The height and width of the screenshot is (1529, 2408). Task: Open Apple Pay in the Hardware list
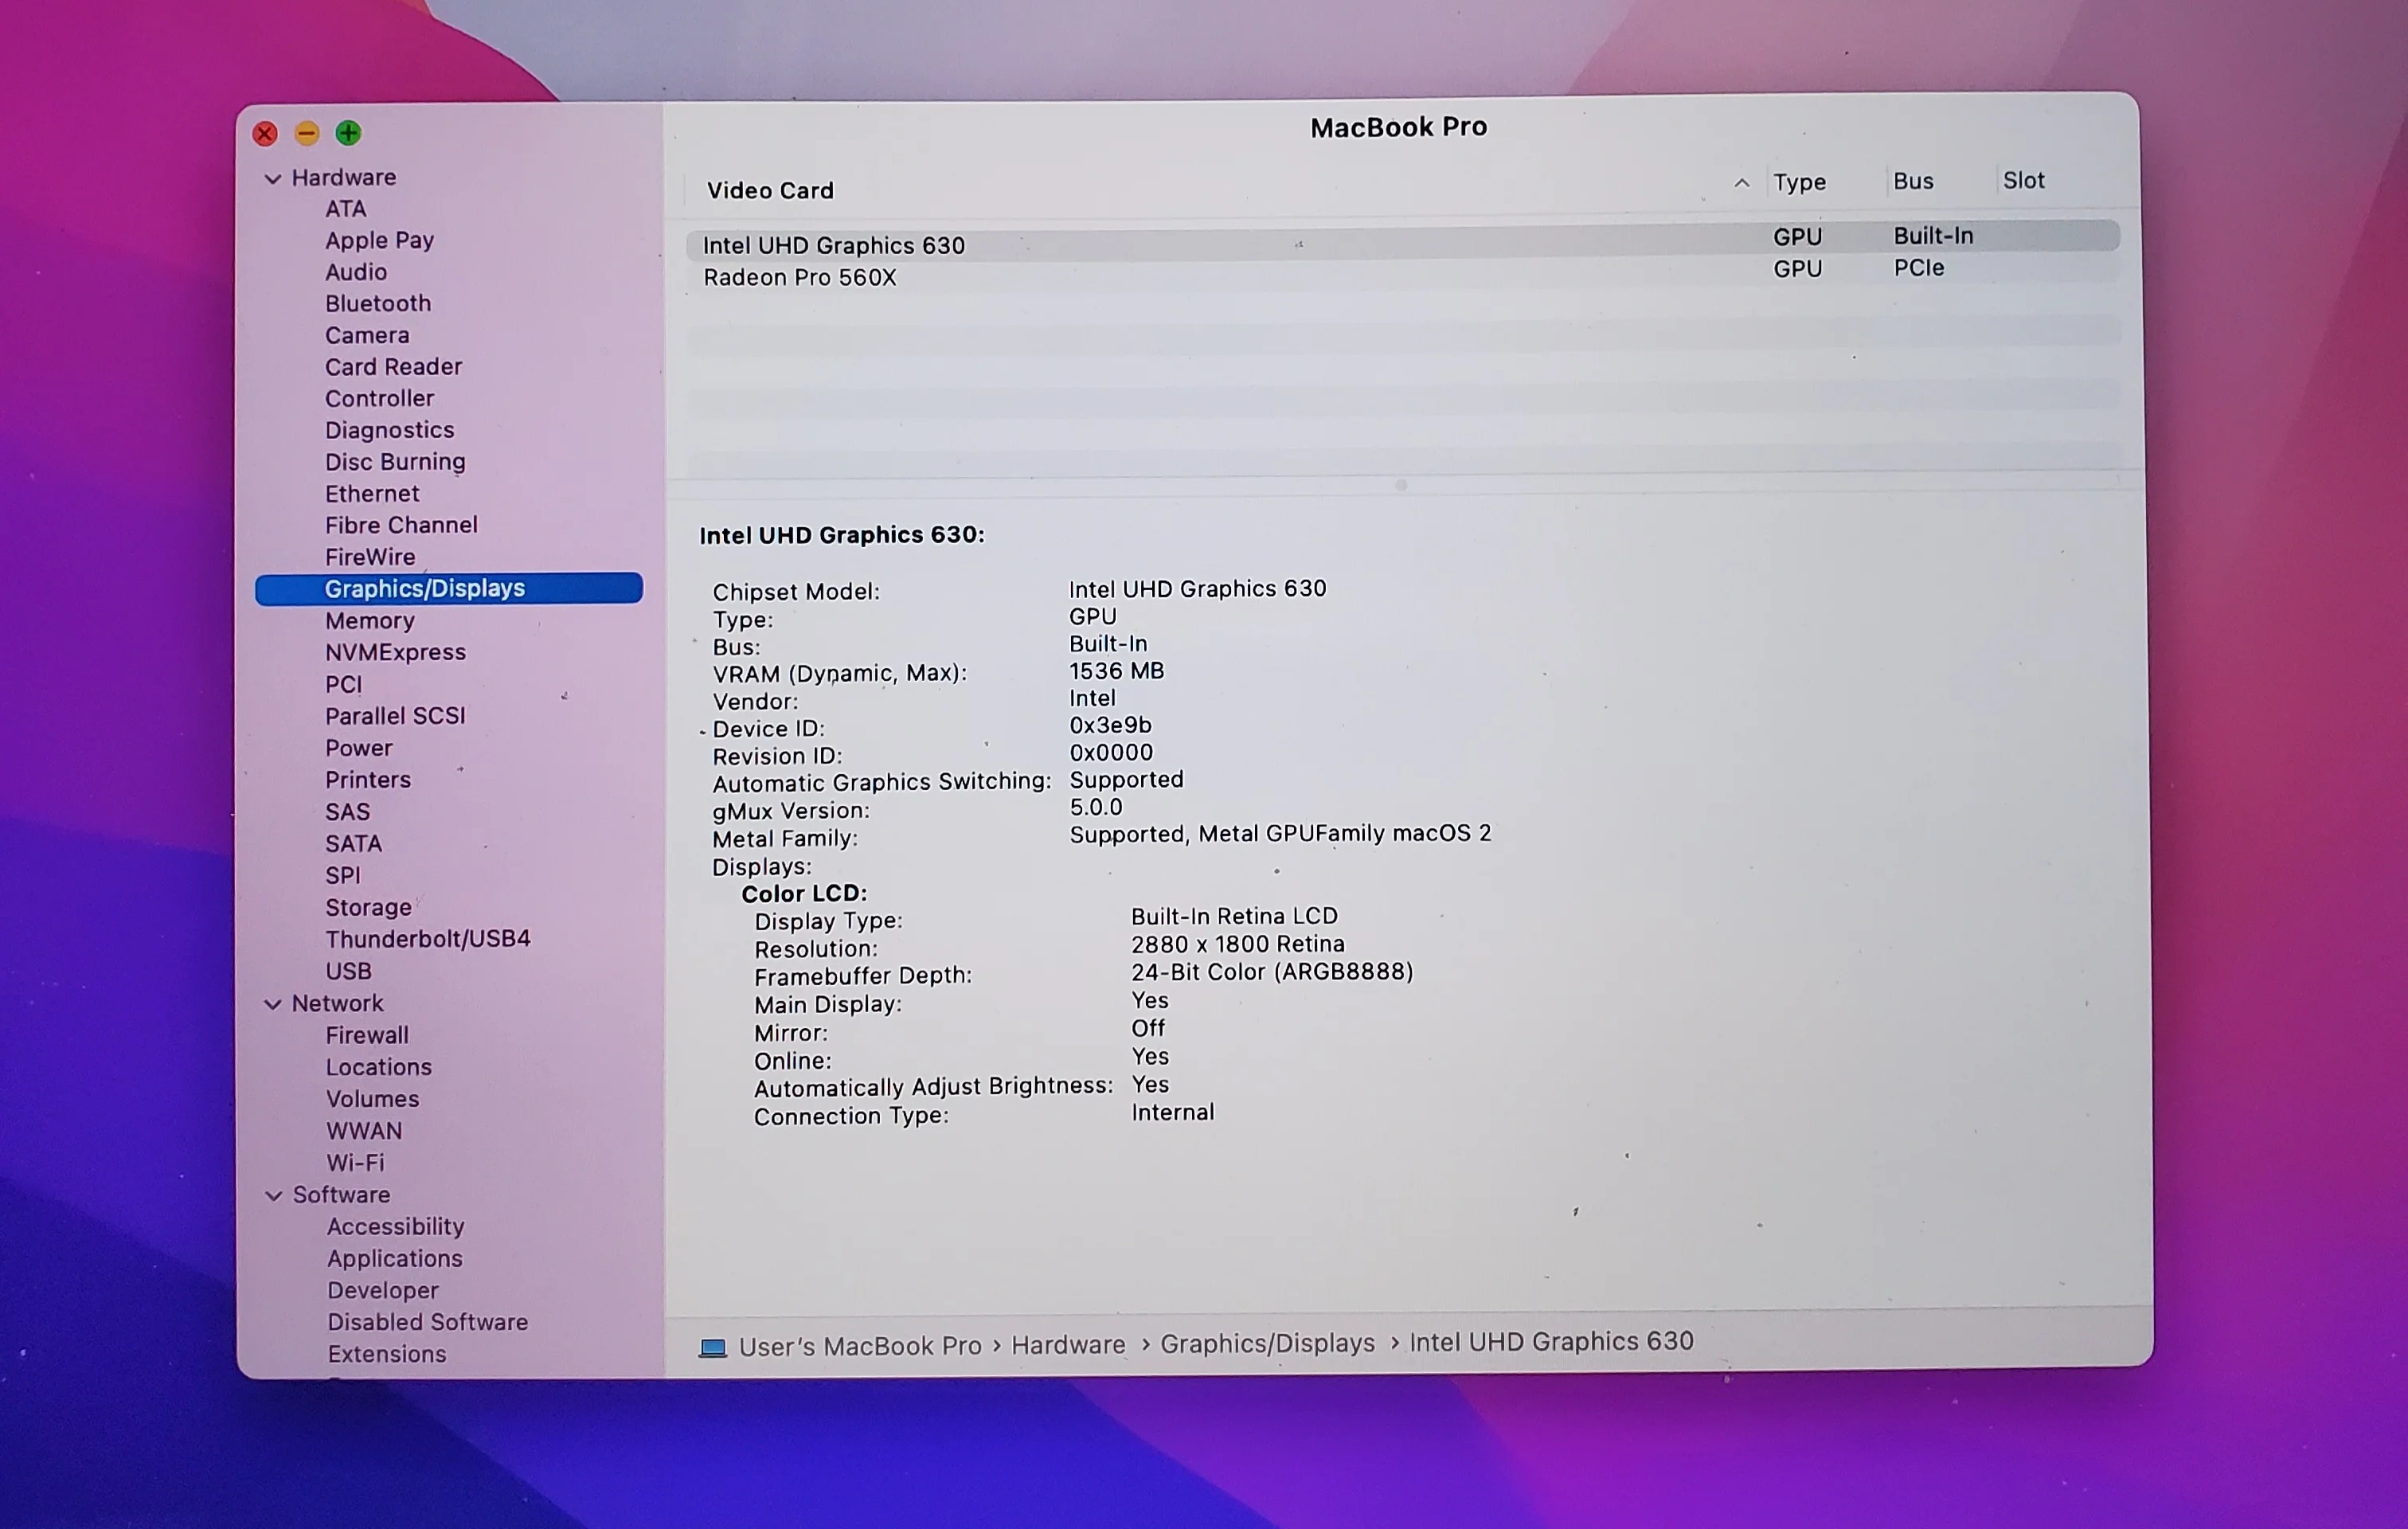coord(379,241)
